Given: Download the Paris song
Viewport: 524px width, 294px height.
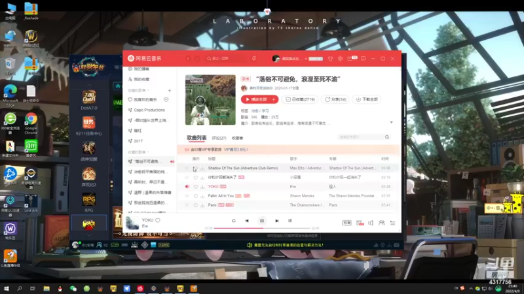Looking at the screenshot, I should [x=202, y=205].
